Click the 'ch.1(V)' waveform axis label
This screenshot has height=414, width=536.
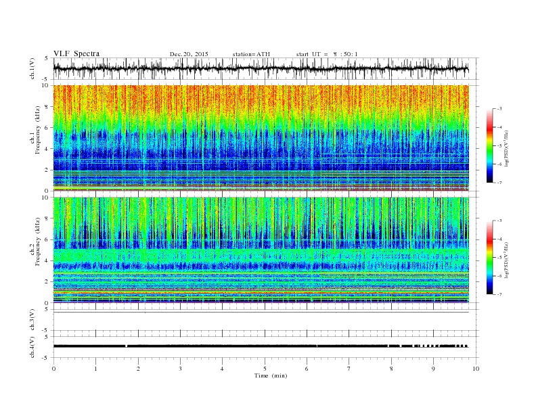pyautogui.click(x=32, y=68)
